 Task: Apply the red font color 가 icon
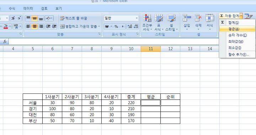click(6, 26)
